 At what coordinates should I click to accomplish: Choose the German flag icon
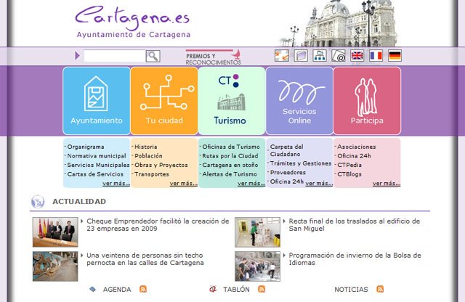[x=395, y=56]
